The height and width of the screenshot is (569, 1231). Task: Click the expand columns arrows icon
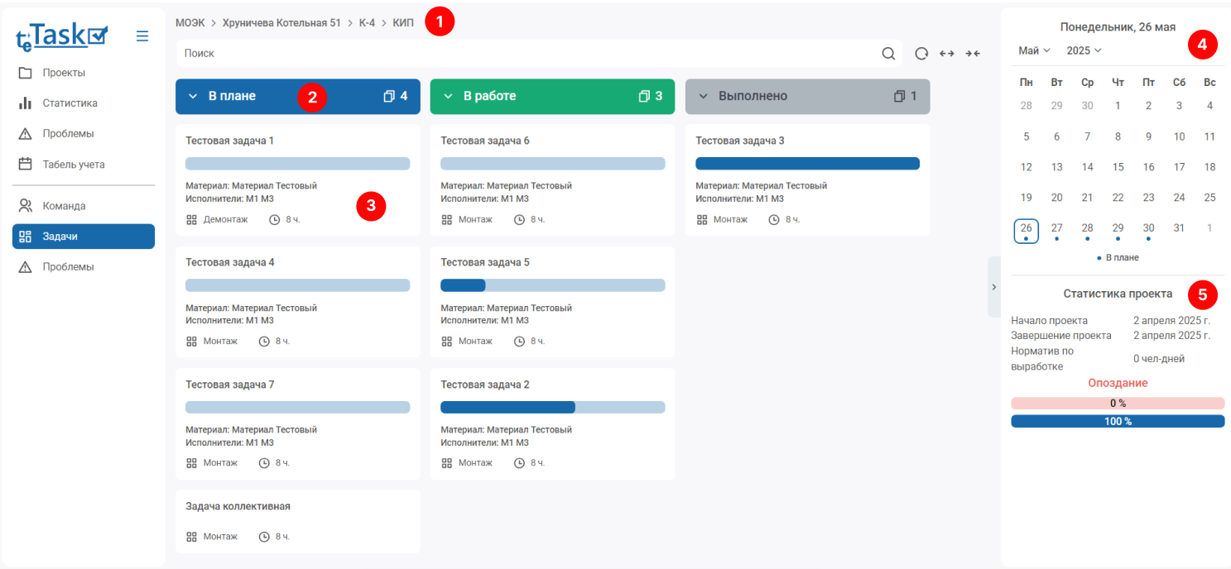coord(947,54)
